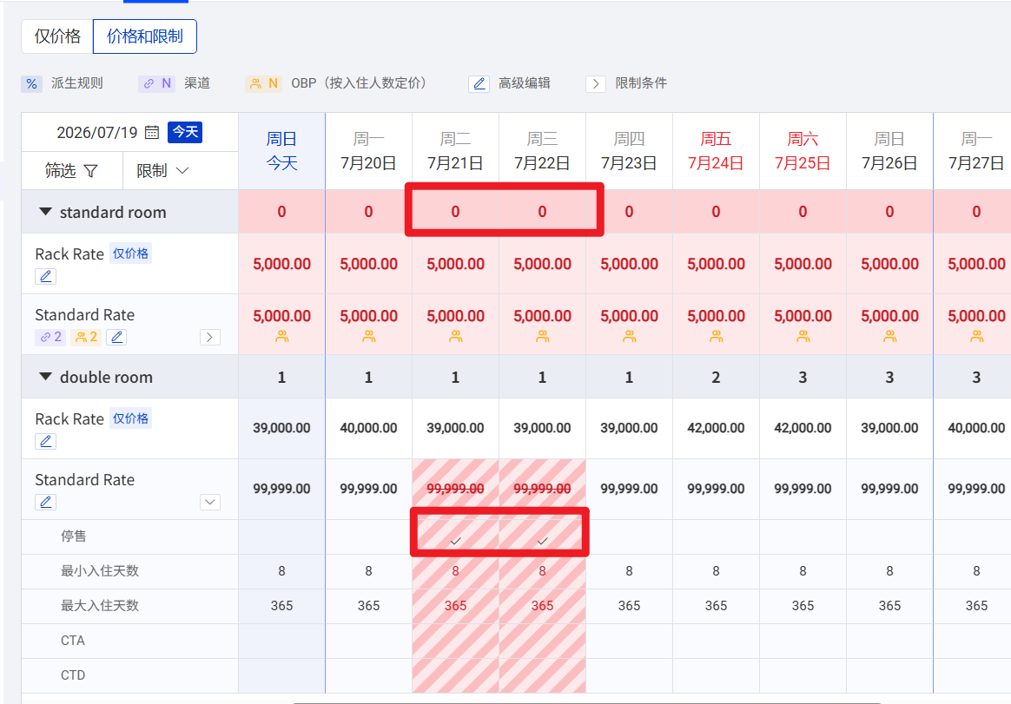Click the 限制条件 arrow icon in the legend
Screen dimensions: 1011x704
click(x=596, y=84)
